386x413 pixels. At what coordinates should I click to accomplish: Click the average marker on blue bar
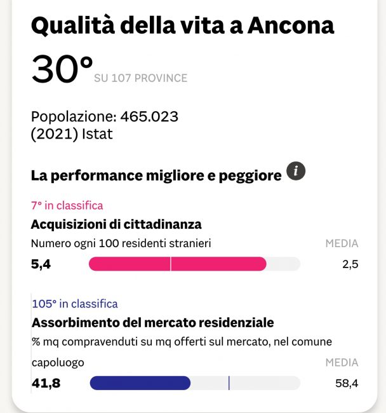229,383
